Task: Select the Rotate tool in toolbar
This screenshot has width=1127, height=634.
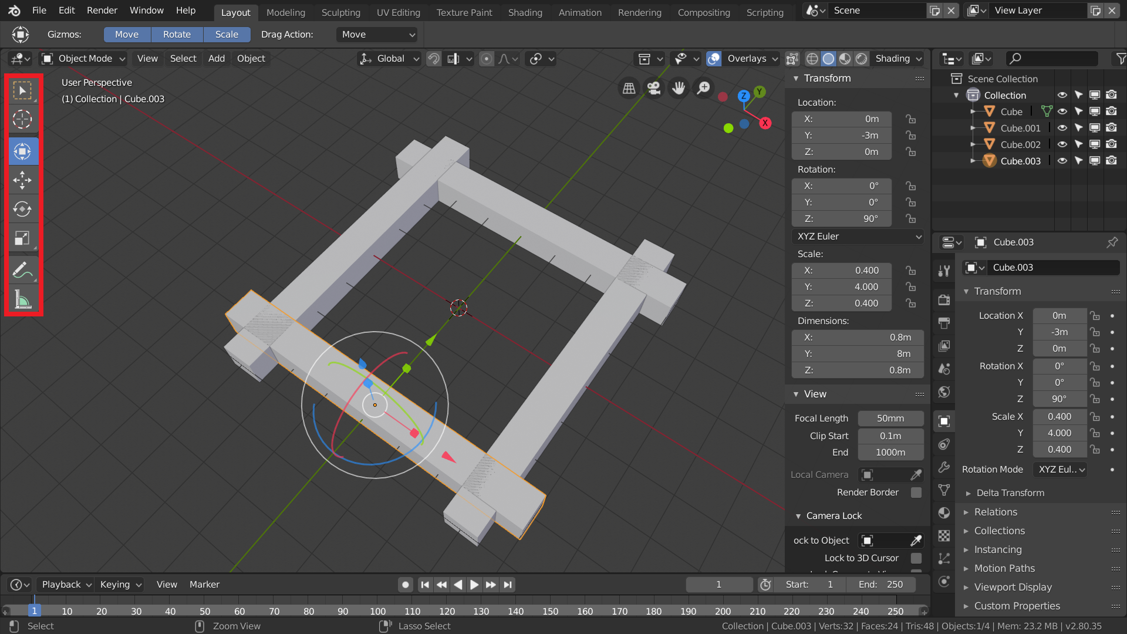Action: [23, 209]
